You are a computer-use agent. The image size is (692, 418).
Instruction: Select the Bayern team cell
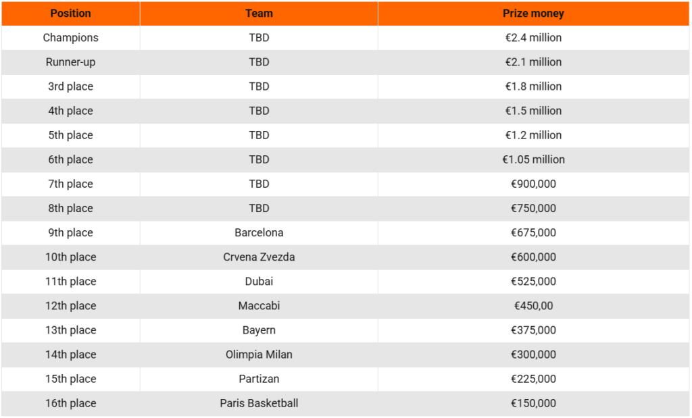pos(259,330)
